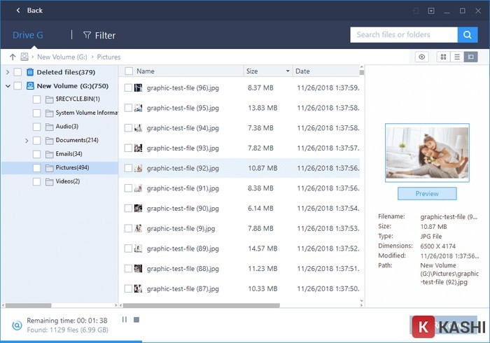Click the Preview button
The width and height of the screenshot is (490, 343).
pyautogui.click(x=427, y=194)
